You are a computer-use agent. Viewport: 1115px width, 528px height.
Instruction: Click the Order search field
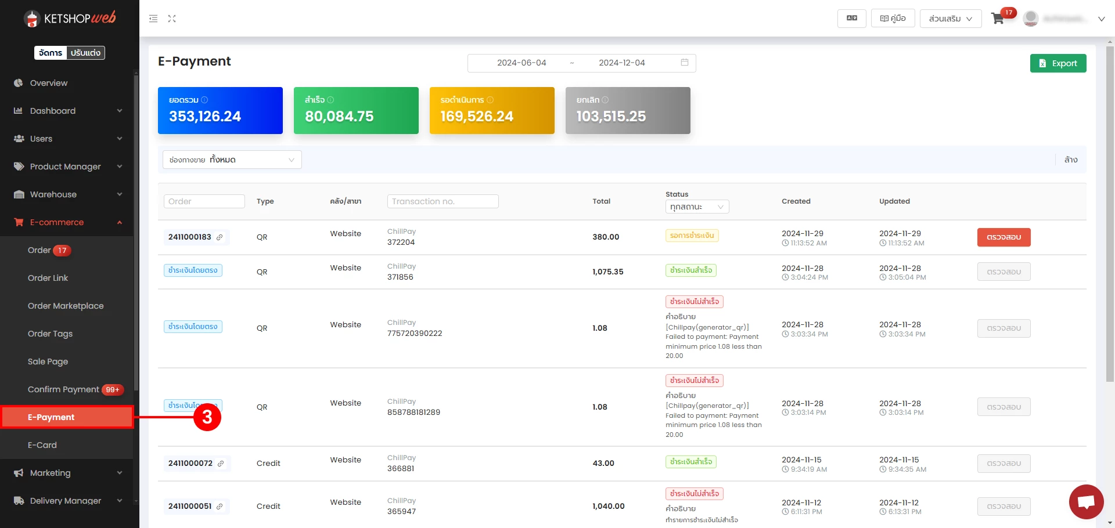204,201
